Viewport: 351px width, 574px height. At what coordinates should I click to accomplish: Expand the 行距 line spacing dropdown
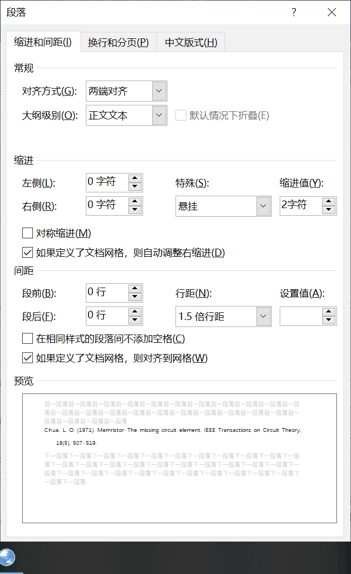pos(264,316)
